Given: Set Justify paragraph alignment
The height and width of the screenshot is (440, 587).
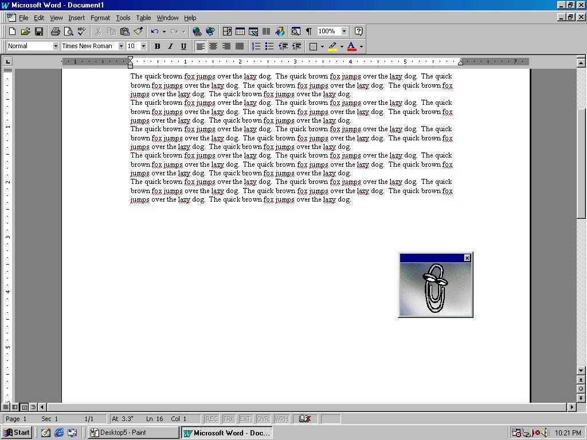Looking at the screenshot, I should tap(240, 46).
